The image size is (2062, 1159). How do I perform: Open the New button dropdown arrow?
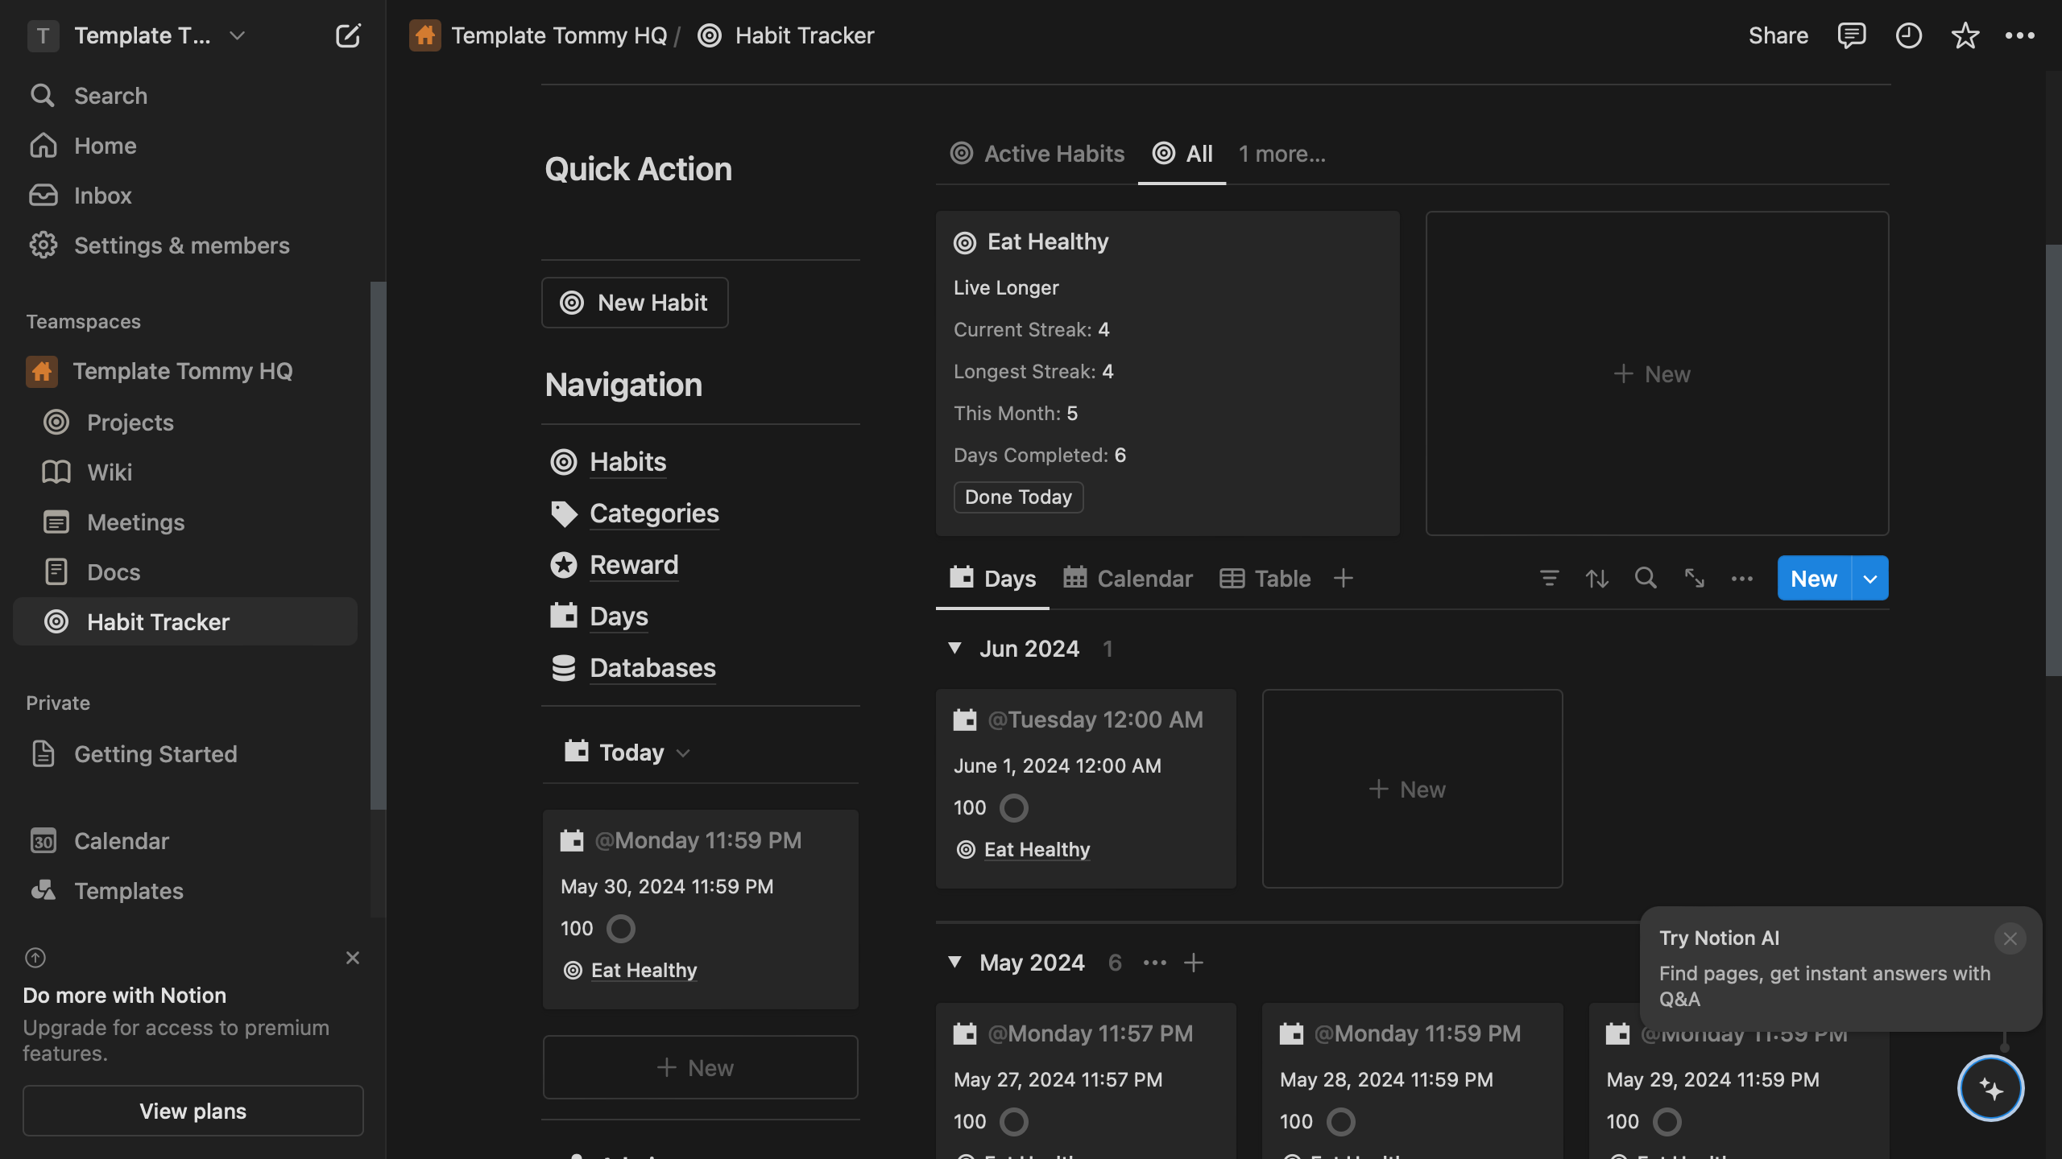pyautogui.click(x=1870, y=578)
